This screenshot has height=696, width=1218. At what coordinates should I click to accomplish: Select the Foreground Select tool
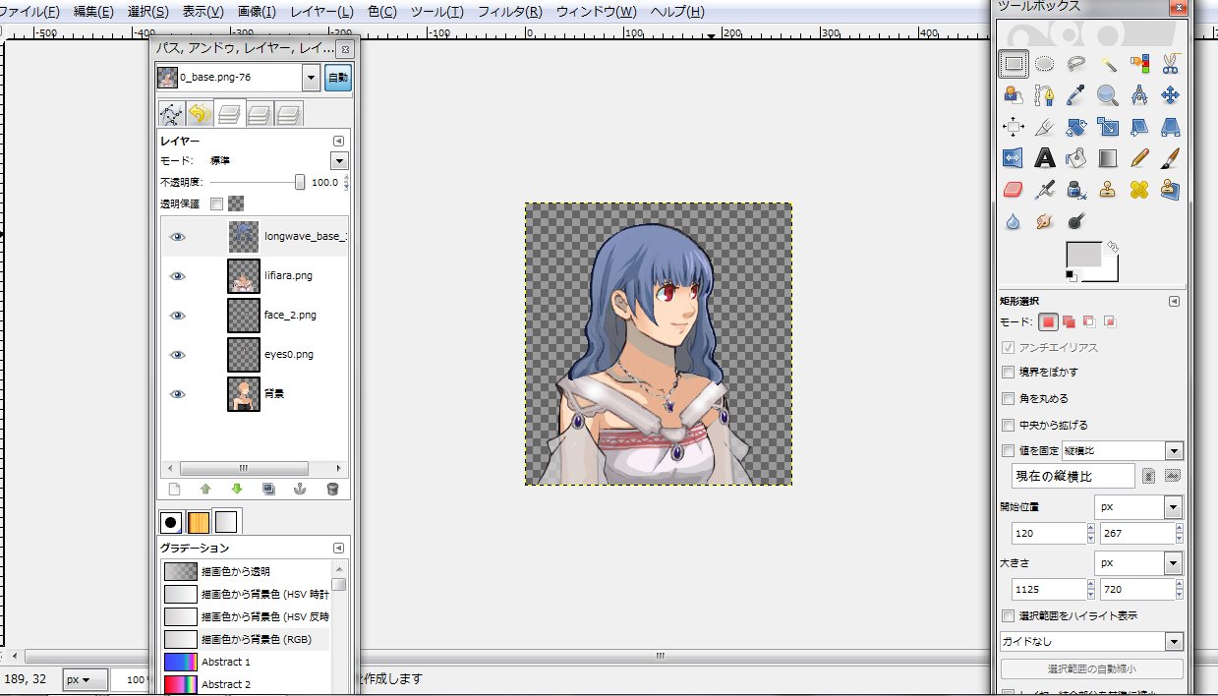(1014, 95)
